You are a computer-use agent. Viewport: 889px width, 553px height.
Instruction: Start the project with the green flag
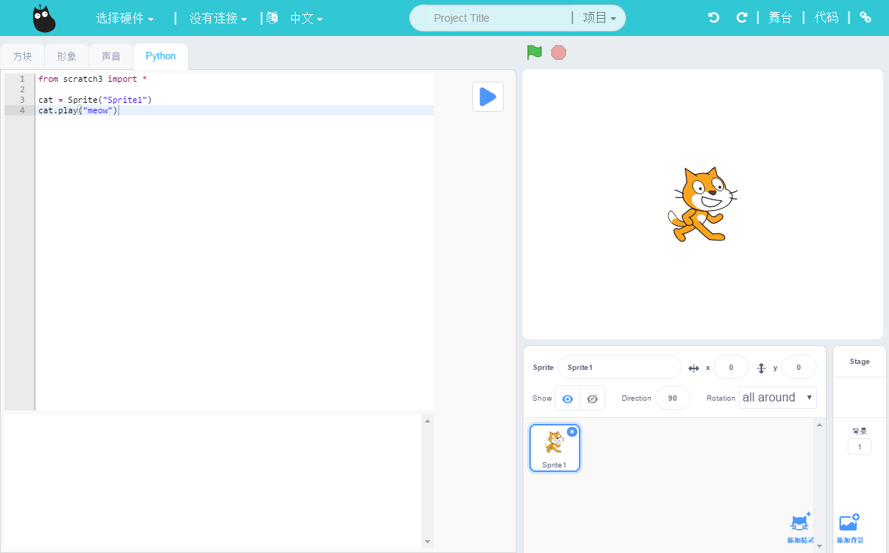pyautogui.click(x=534, y=53)
